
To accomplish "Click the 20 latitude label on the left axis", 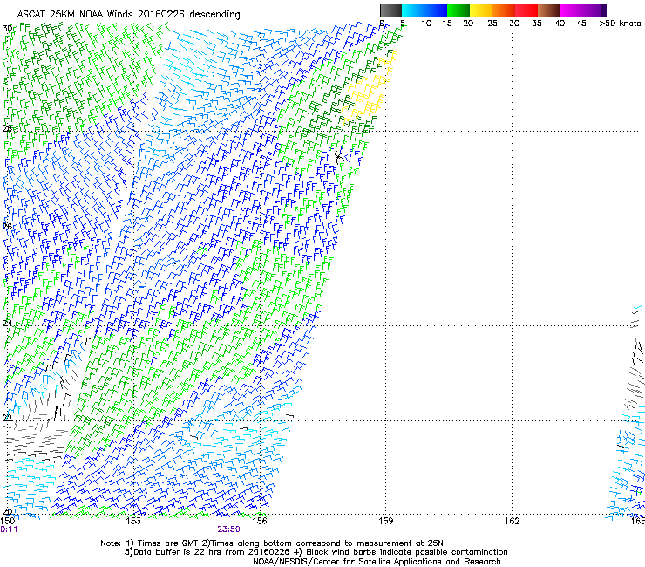I will point(7,511).
